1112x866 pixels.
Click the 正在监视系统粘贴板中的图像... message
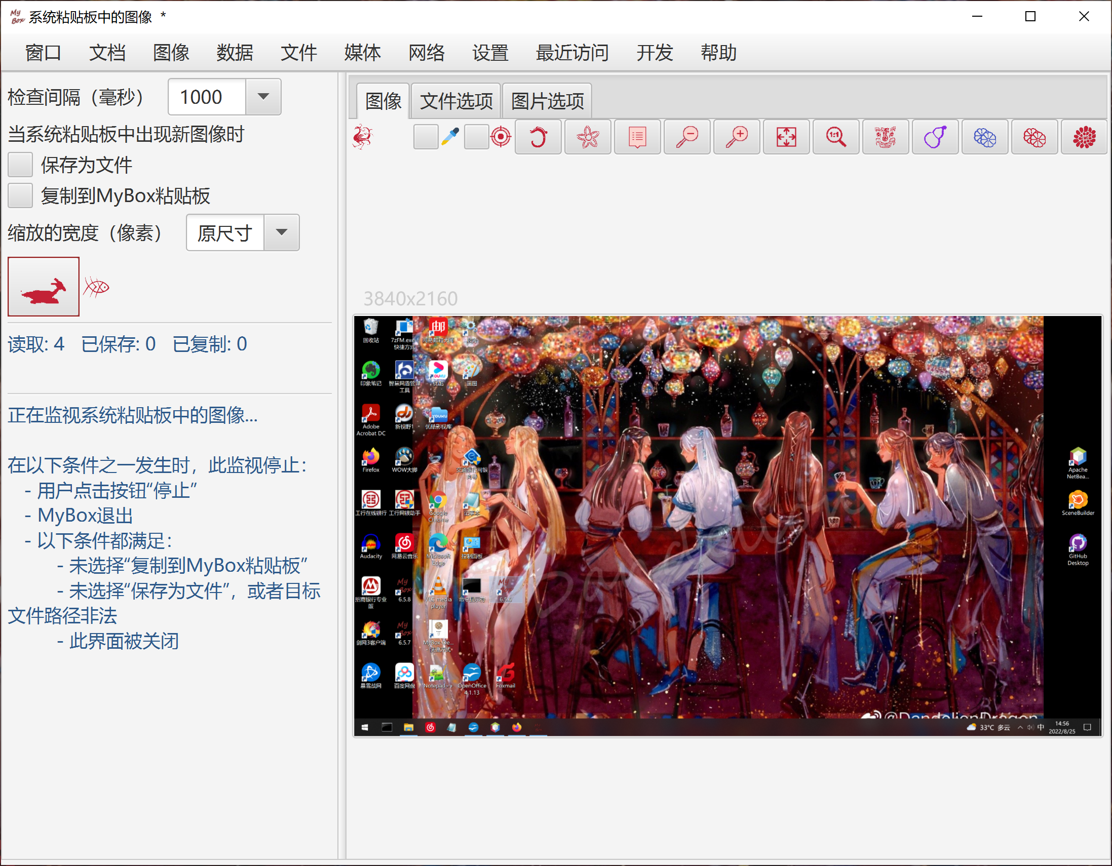click(x=133, y=415)
